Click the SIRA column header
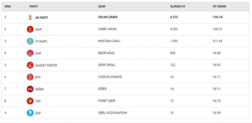Viewport: 252px width, 123px height. coord(8,6)
